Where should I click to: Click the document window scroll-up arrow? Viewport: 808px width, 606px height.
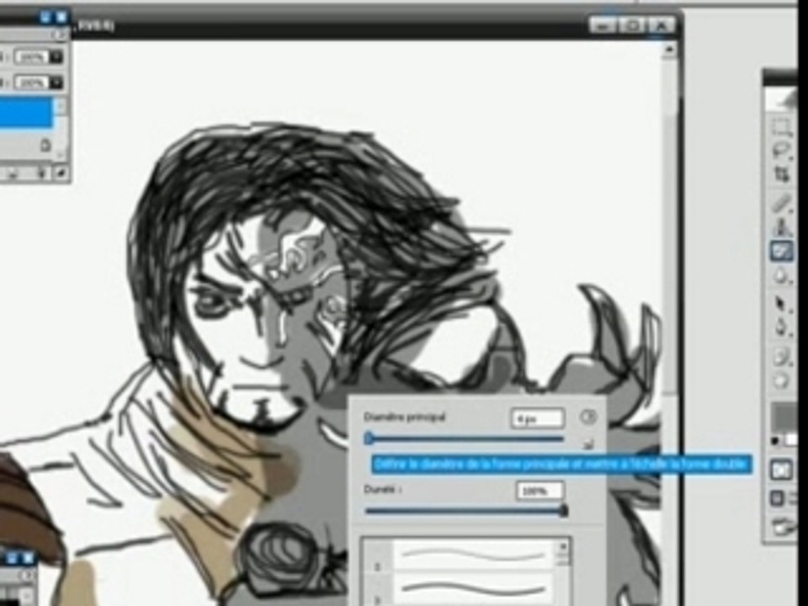669,50
